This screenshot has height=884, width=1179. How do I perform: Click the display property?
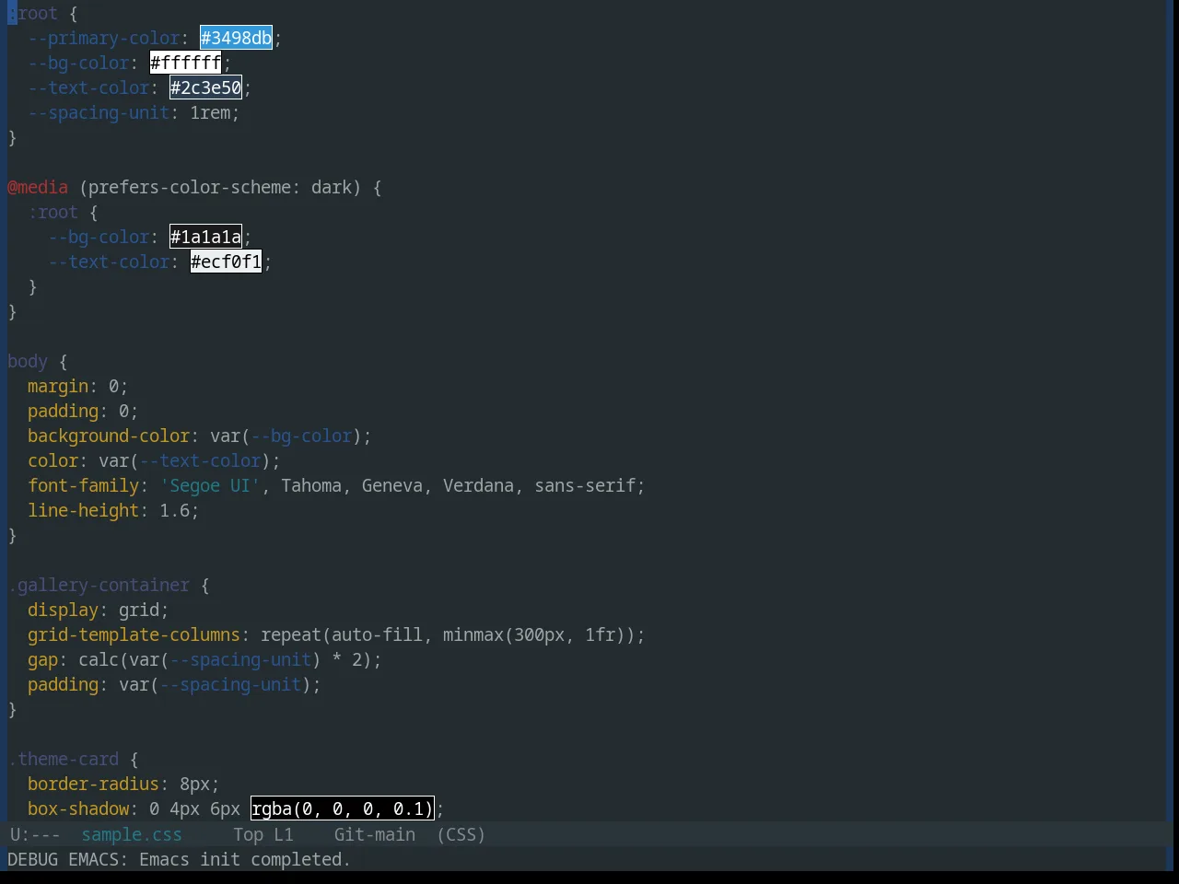(x=63, y=610)
